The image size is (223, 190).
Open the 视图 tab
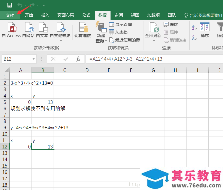point(135,15)
